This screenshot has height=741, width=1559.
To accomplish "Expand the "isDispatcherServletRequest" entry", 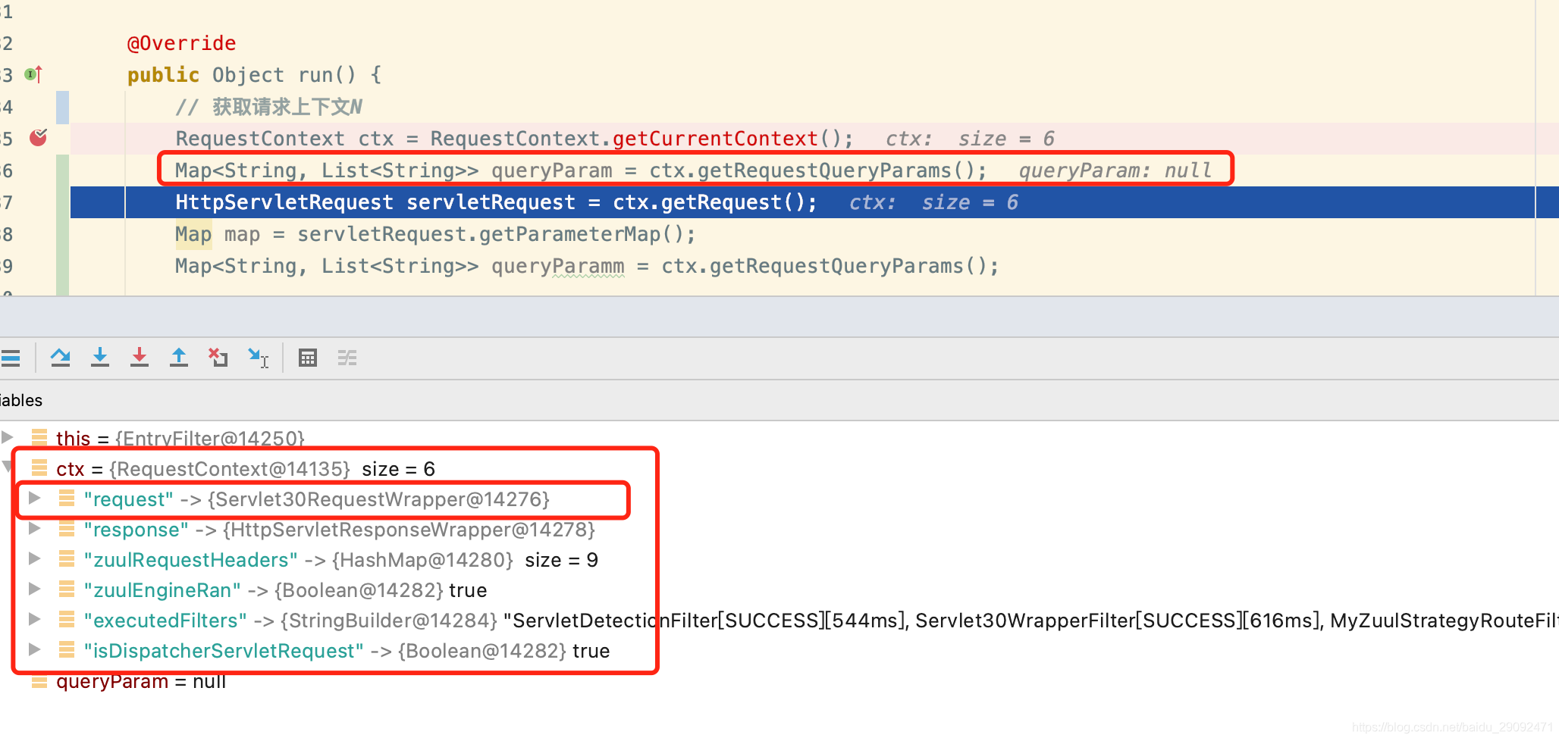I will click(34, 649).
